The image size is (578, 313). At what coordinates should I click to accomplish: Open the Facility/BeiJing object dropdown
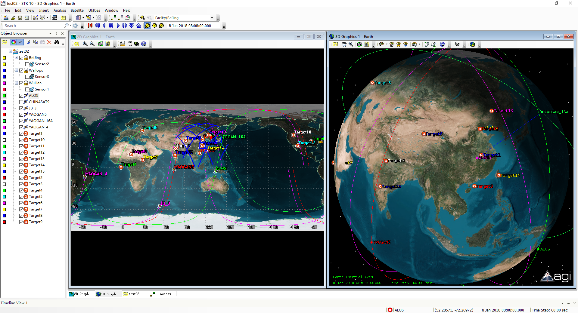tap(212, 18)
